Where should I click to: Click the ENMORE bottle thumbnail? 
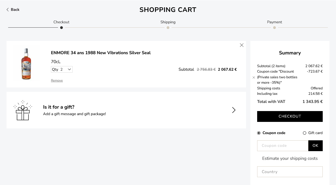point(26,64)
